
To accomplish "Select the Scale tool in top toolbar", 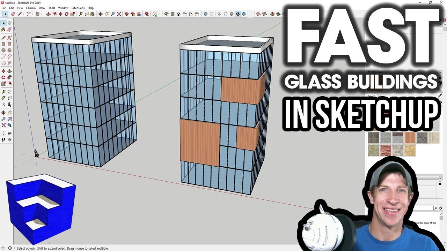I will click(73, 14).
